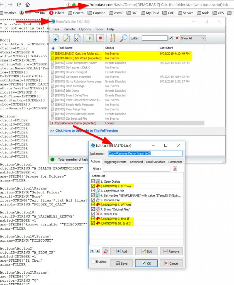Run the selected task with green play icon

(x=89, y=38)
